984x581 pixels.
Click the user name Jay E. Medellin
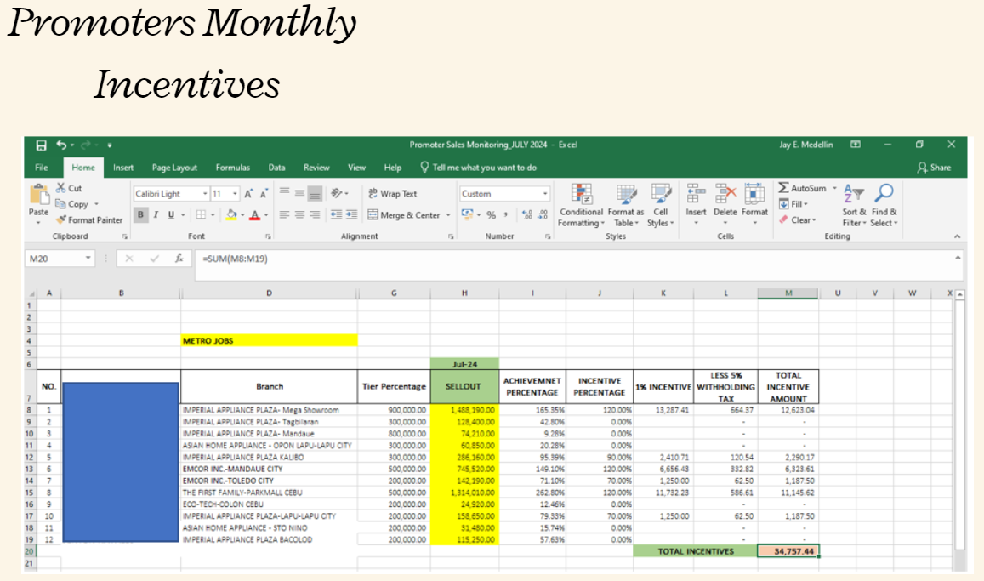coord(805,145)
